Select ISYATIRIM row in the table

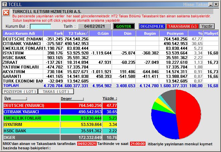110,53
